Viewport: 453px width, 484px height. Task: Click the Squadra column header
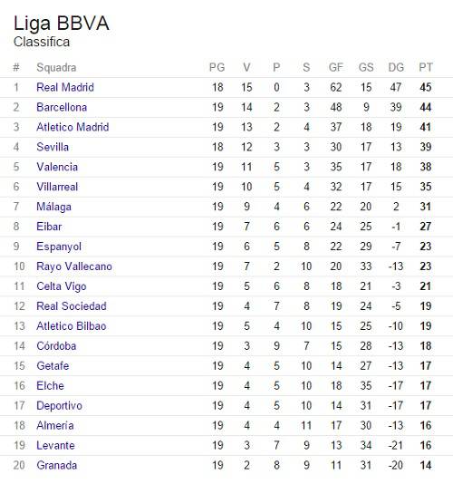[56, 67]
